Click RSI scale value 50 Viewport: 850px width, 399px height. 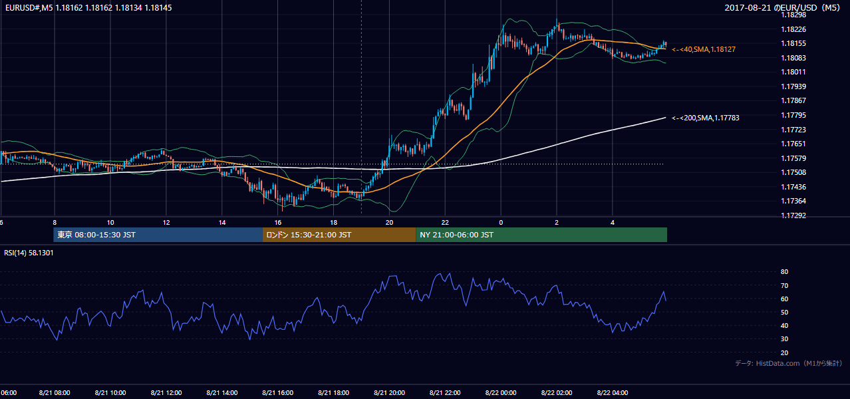785,312
